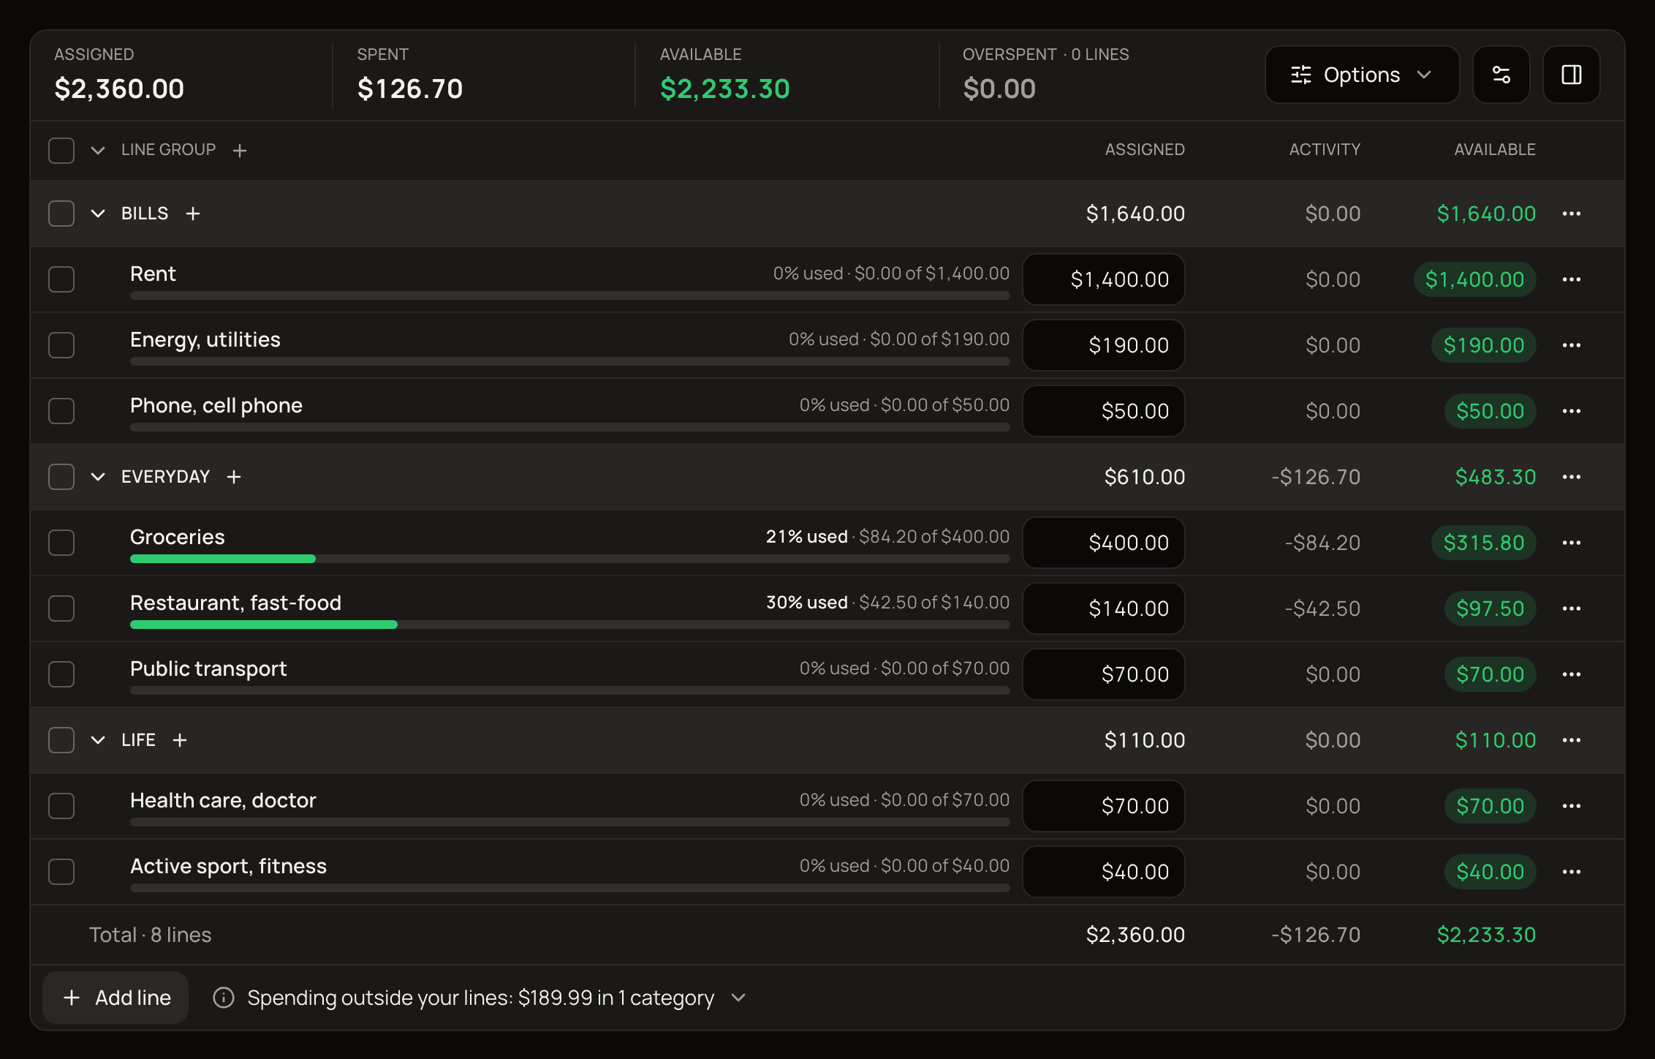This screenshot has height=1059, width=1655.
Task: Click the AVAILABLE column header
Action: [x=1495, y=150]
